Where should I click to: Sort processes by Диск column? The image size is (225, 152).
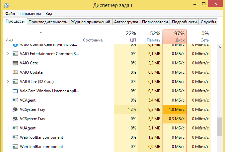[175, 37]
